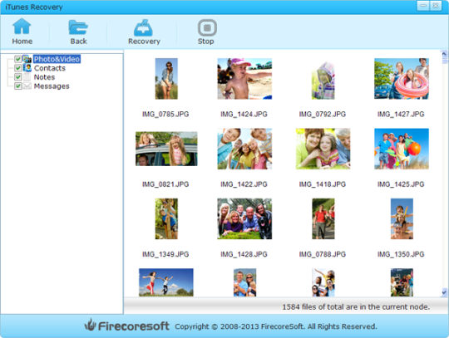Click the IMG_0792.JPG file name label
The image size is (449, 338).
tap(322, 114)
